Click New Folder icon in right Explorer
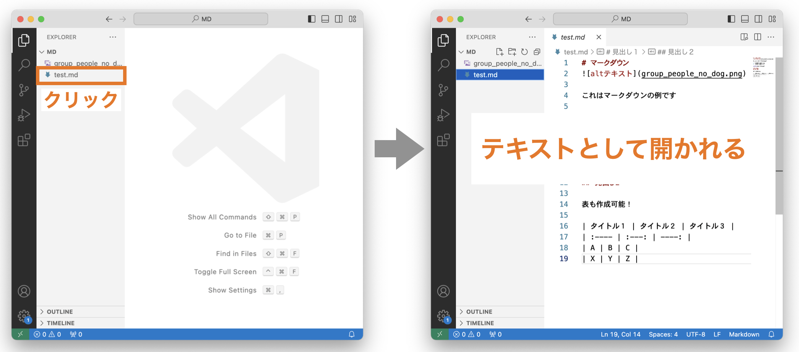Screen dimensions: 799x352 pos(512,52)
